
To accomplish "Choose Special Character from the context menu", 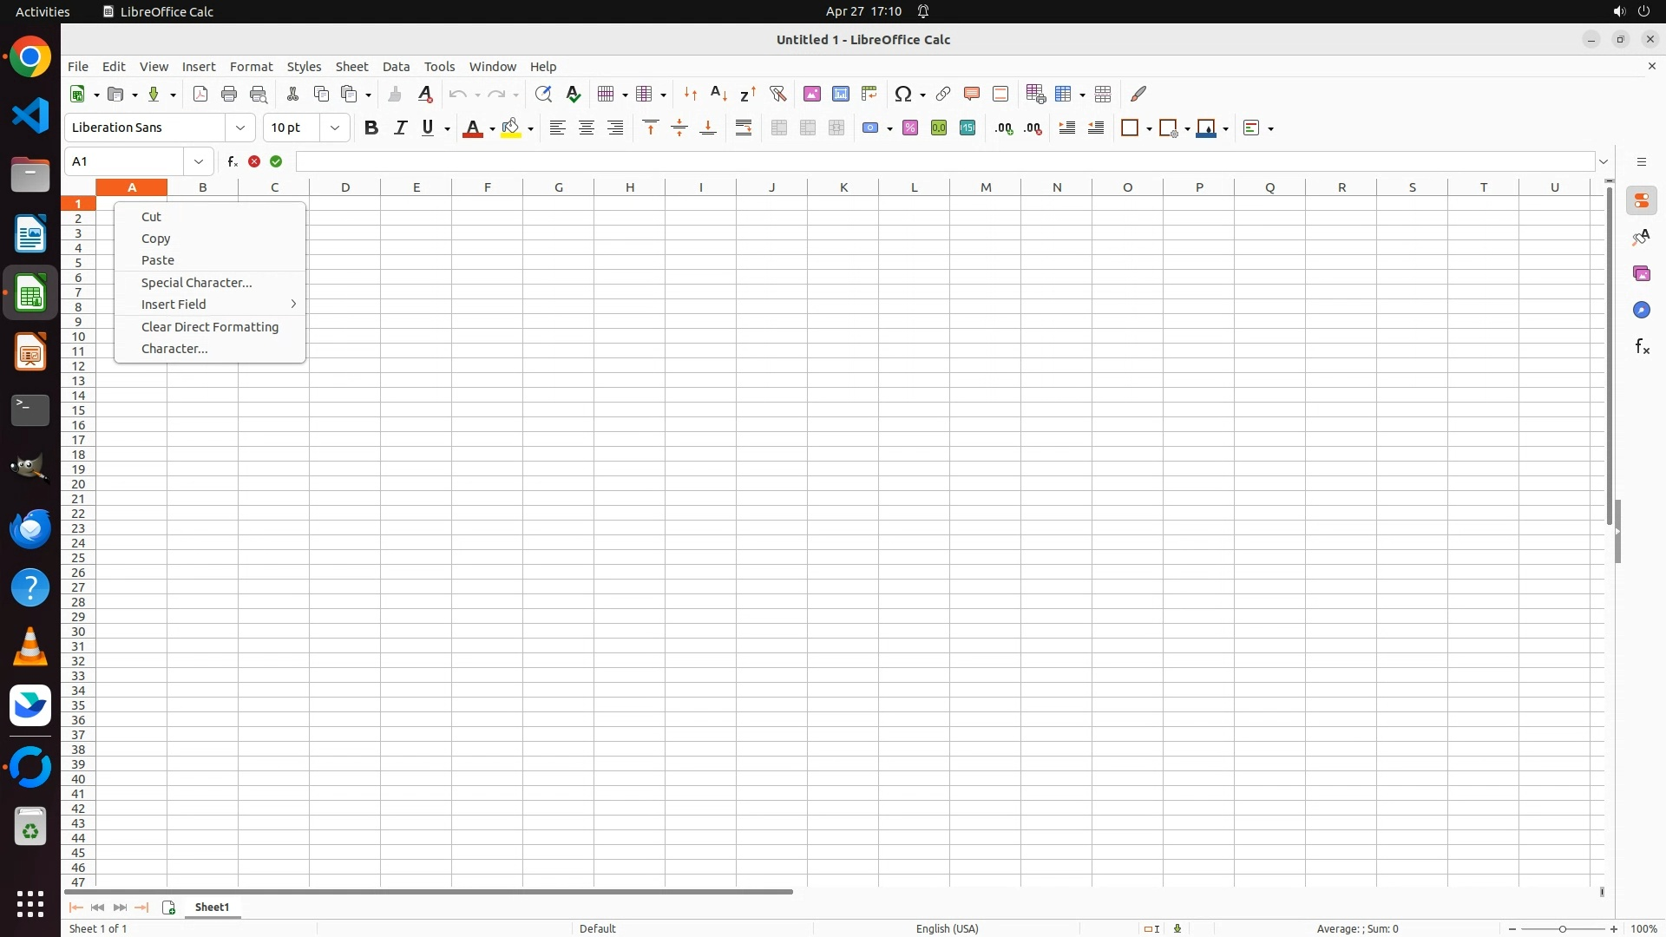I will click(197, 283).
